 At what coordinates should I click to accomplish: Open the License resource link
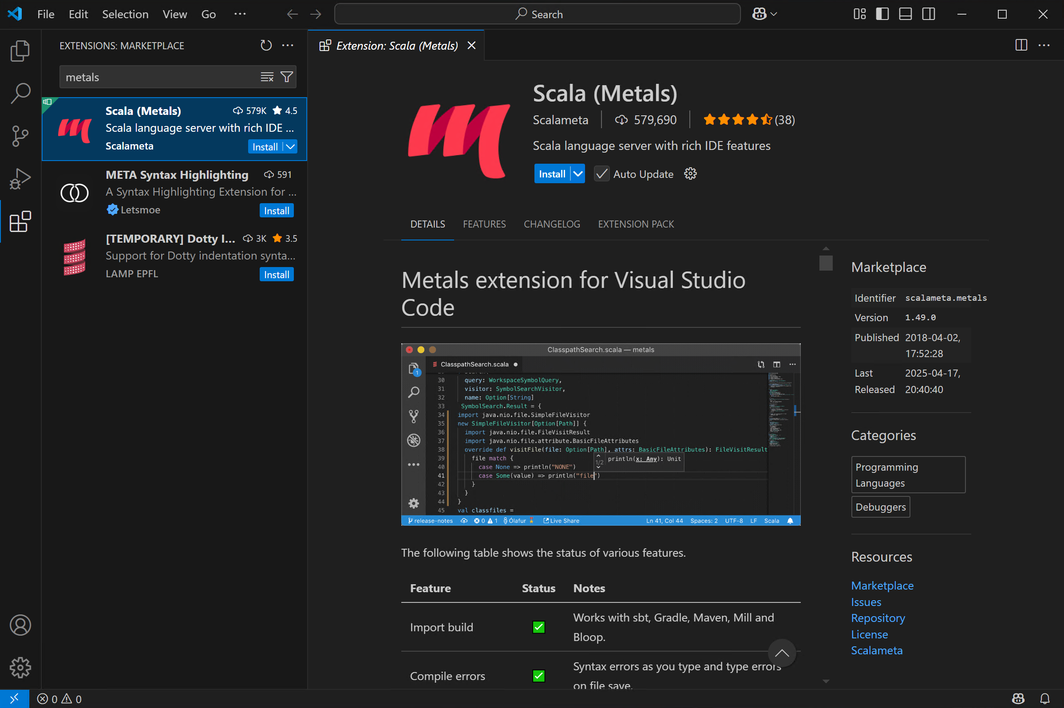click(x=869, y=634)
